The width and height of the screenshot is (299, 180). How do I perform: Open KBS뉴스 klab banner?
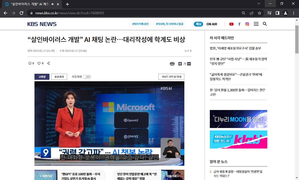(x=238, y=139)
